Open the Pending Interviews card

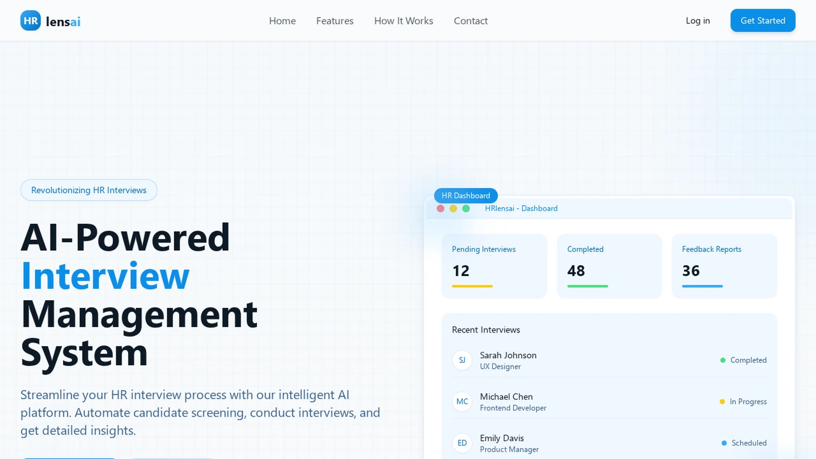coord(494,266)
